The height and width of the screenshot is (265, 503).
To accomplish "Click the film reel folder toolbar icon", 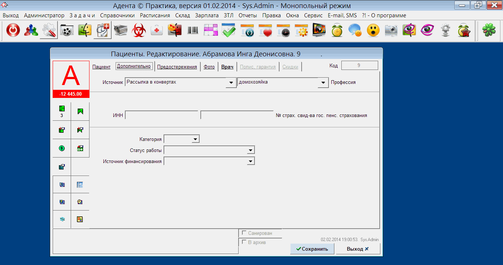I will tap(67, 31).
